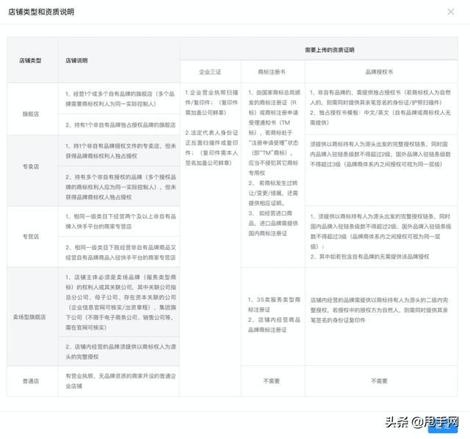Click description 有营业执照，无品牌资质的商家
Image resolution: width=470 pixels, height=439 pixels.
(x=120, y=380)
